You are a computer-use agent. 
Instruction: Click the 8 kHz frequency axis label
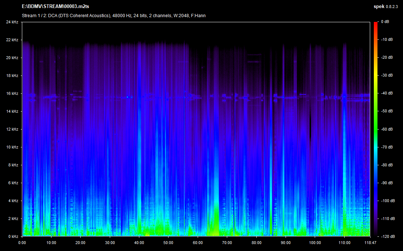tap(13, 165)
